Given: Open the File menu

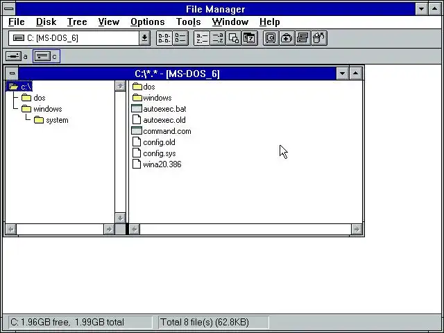Looking at the screenshot, I should pos(17,22).
